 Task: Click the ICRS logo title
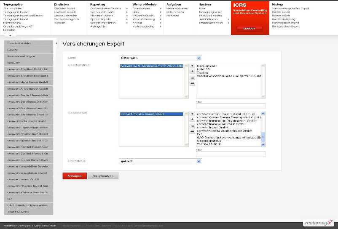[240, 5]
